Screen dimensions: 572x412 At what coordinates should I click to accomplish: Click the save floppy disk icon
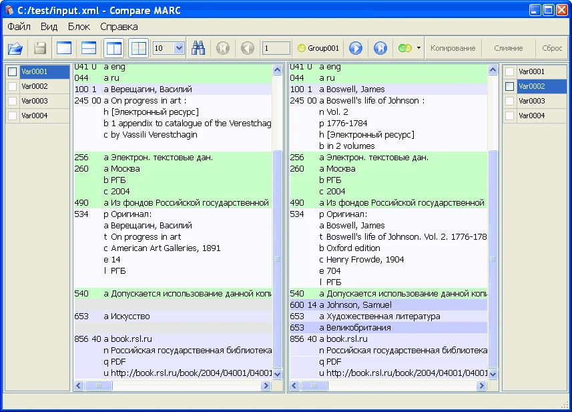click(x=40, y=48)
